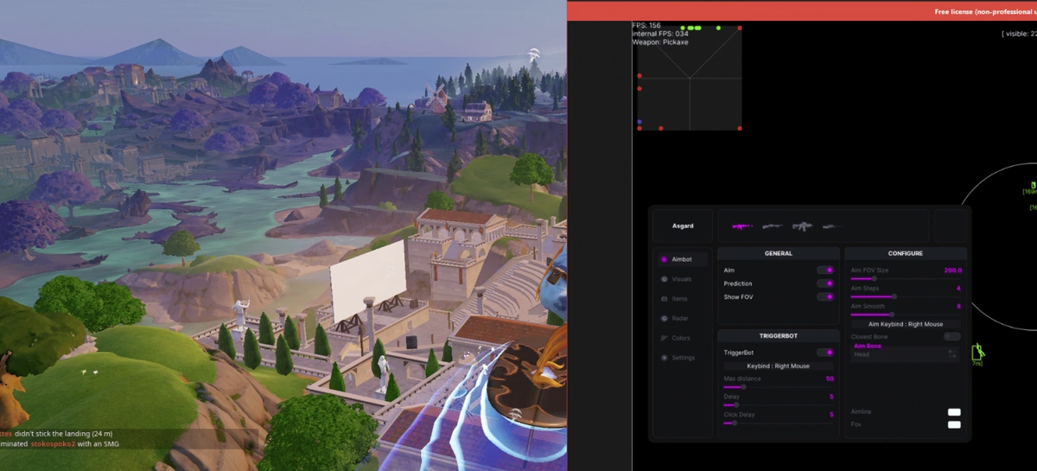Select the fourth weapon icon in row

click(x=830, y=226)
